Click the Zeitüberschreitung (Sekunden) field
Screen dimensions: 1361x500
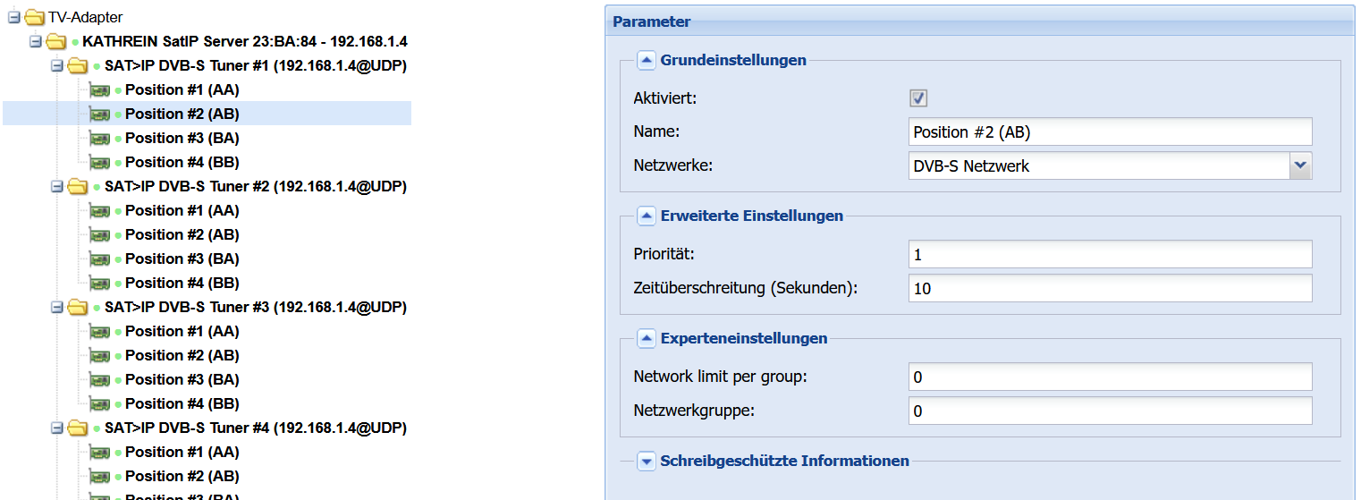click(x=1110, y=288)
